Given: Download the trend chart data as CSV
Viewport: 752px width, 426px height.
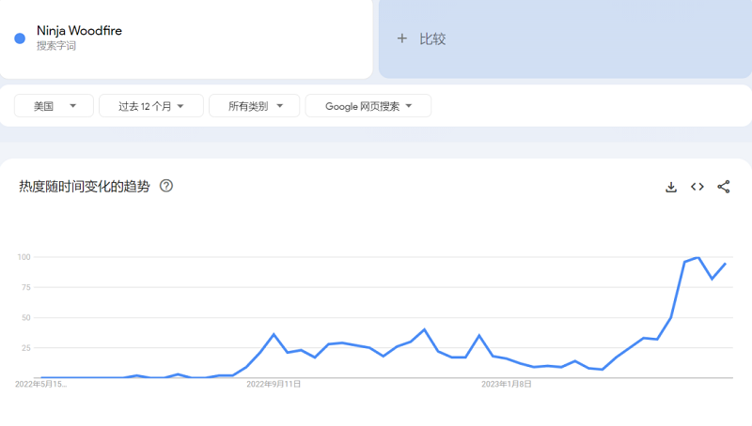Looking at the screenshot, I should pos(671,187).
